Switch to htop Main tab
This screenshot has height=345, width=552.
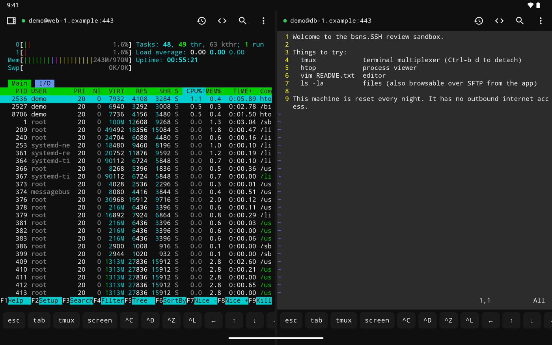click(x=19, y=83)
